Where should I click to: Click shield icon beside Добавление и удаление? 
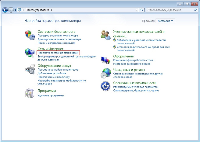click(115, 40)
